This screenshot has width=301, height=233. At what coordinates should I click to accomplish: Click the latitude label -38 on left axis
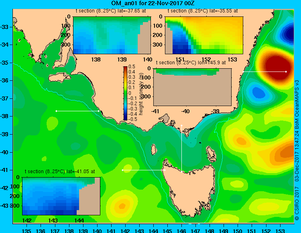(x=4, y=116)
